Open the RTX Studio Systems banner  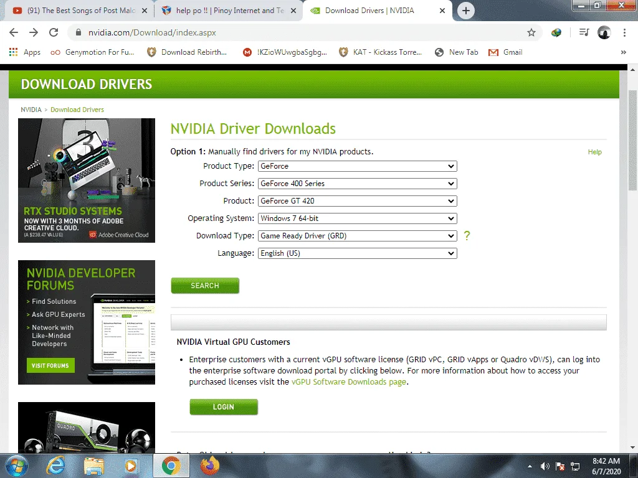(x=87, y=180)
